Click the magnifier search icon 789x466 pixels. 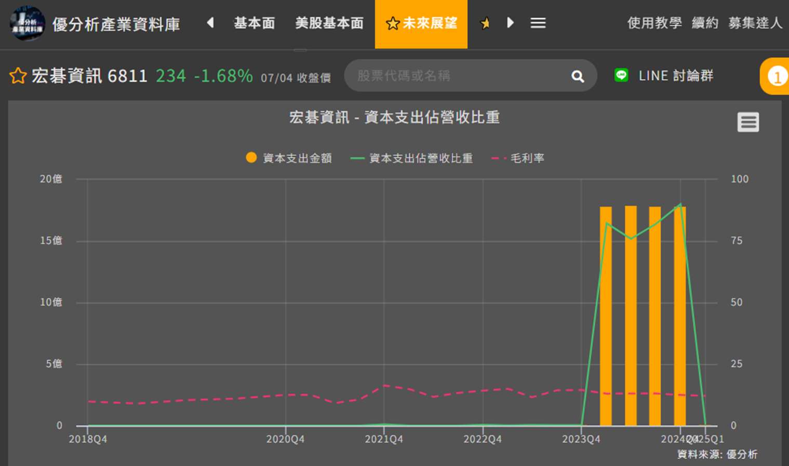pos(578,77)
